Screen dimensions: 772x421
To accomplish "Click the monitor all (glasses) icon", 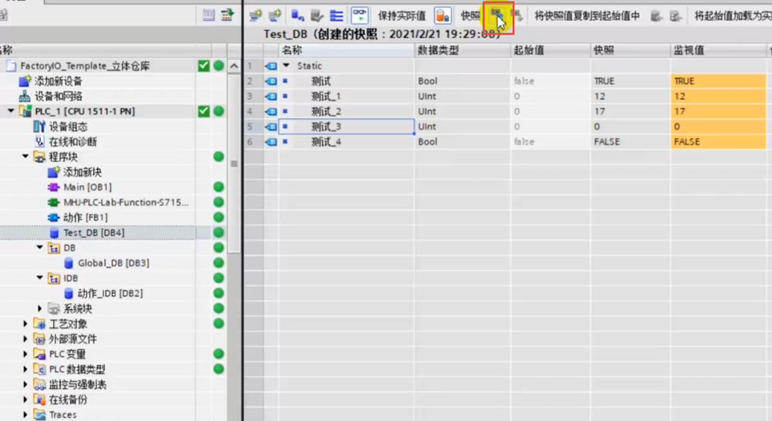I will coord(360,15).
